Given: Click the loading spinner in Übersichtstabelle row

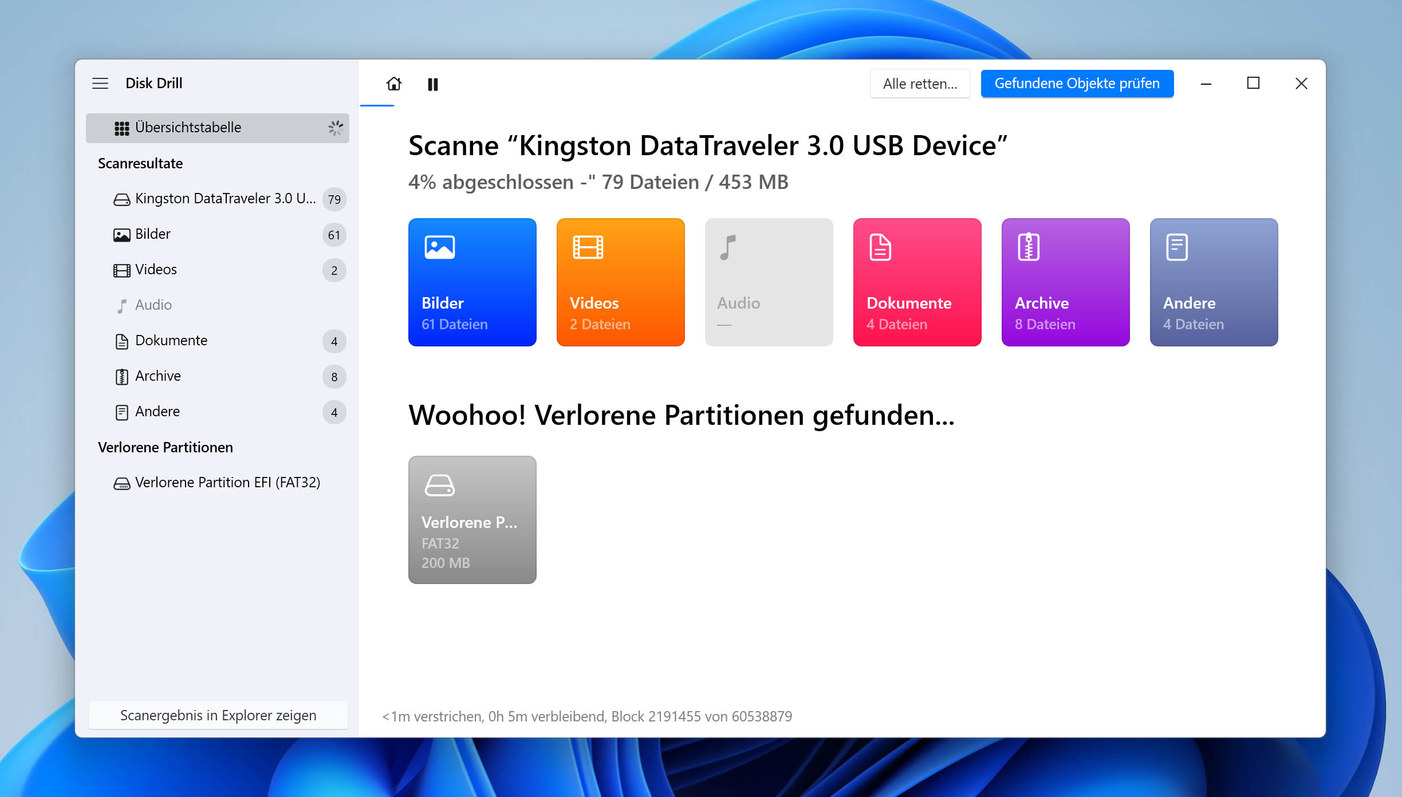Looking at the screenshot, I should click(336, 128).
